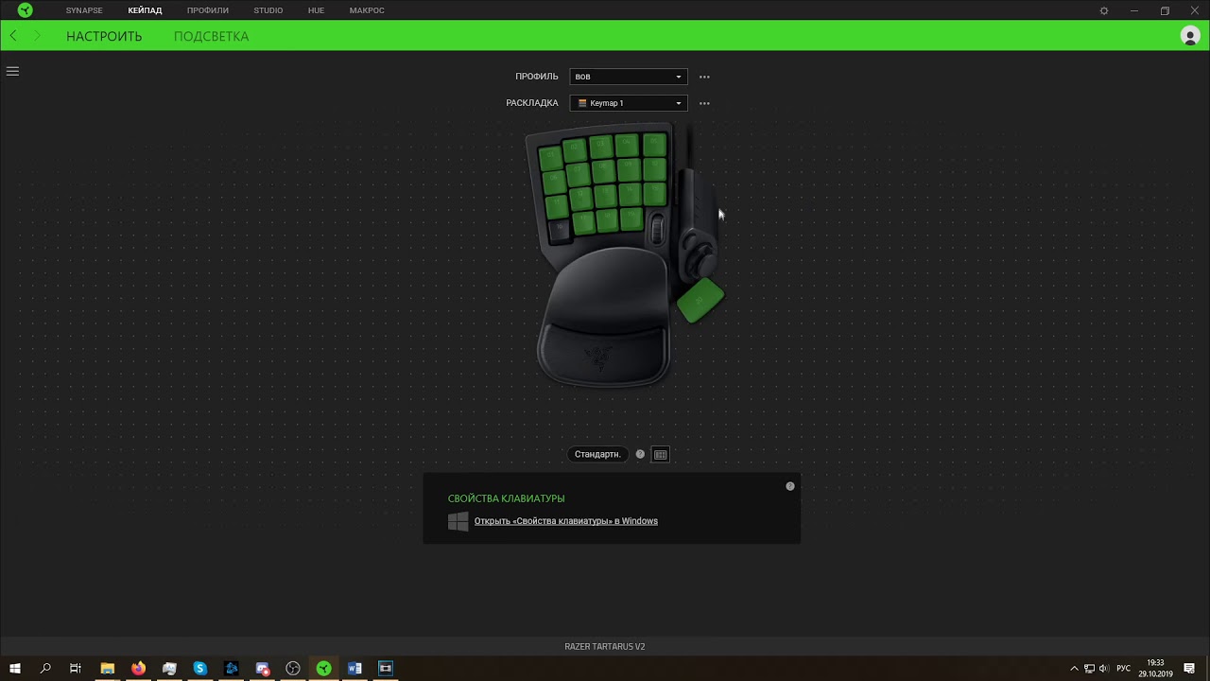The image size is (1210, 681).
Task: Select keypad key 10
Action: click(x=655, y=169)
